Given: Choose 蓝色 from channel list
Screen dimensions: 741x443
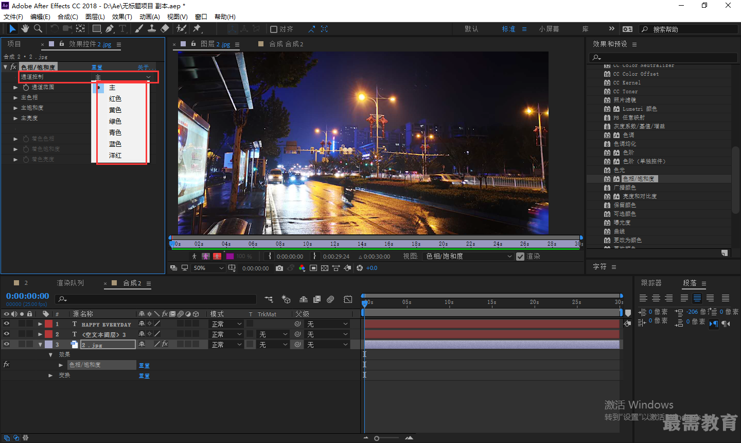Looking at the screenshot, I should coord(115,144).
